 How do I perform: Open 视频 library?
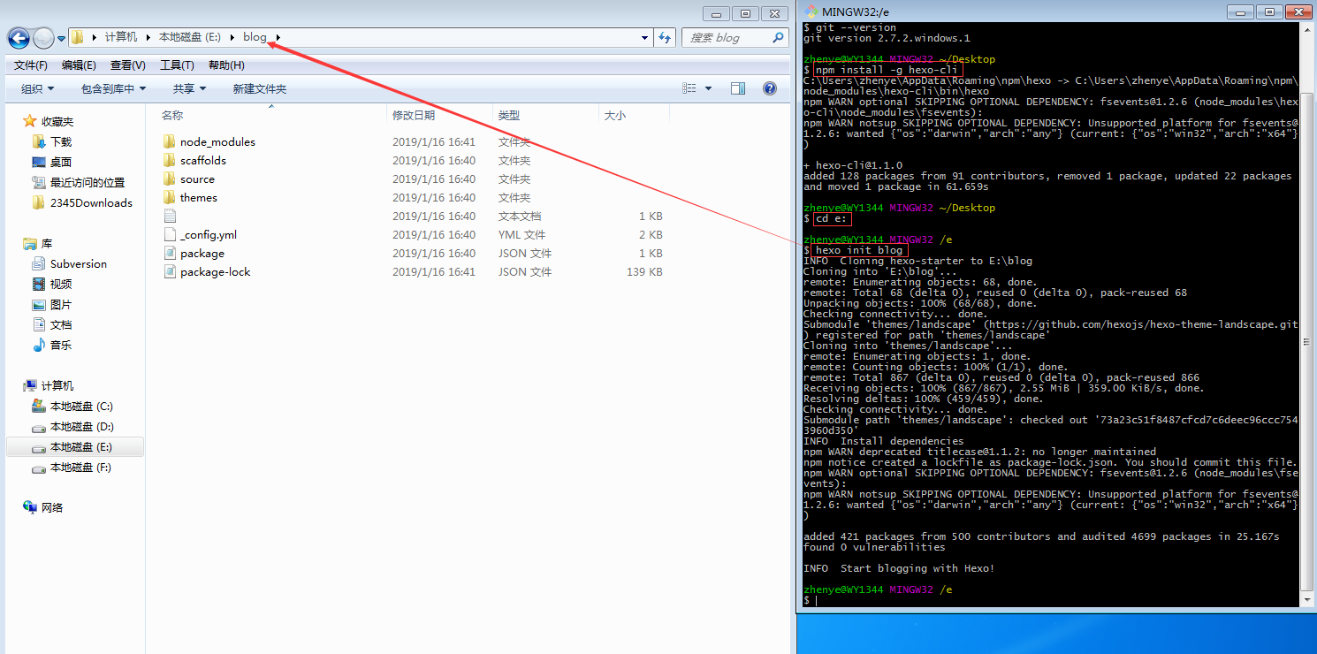[61, 285]
